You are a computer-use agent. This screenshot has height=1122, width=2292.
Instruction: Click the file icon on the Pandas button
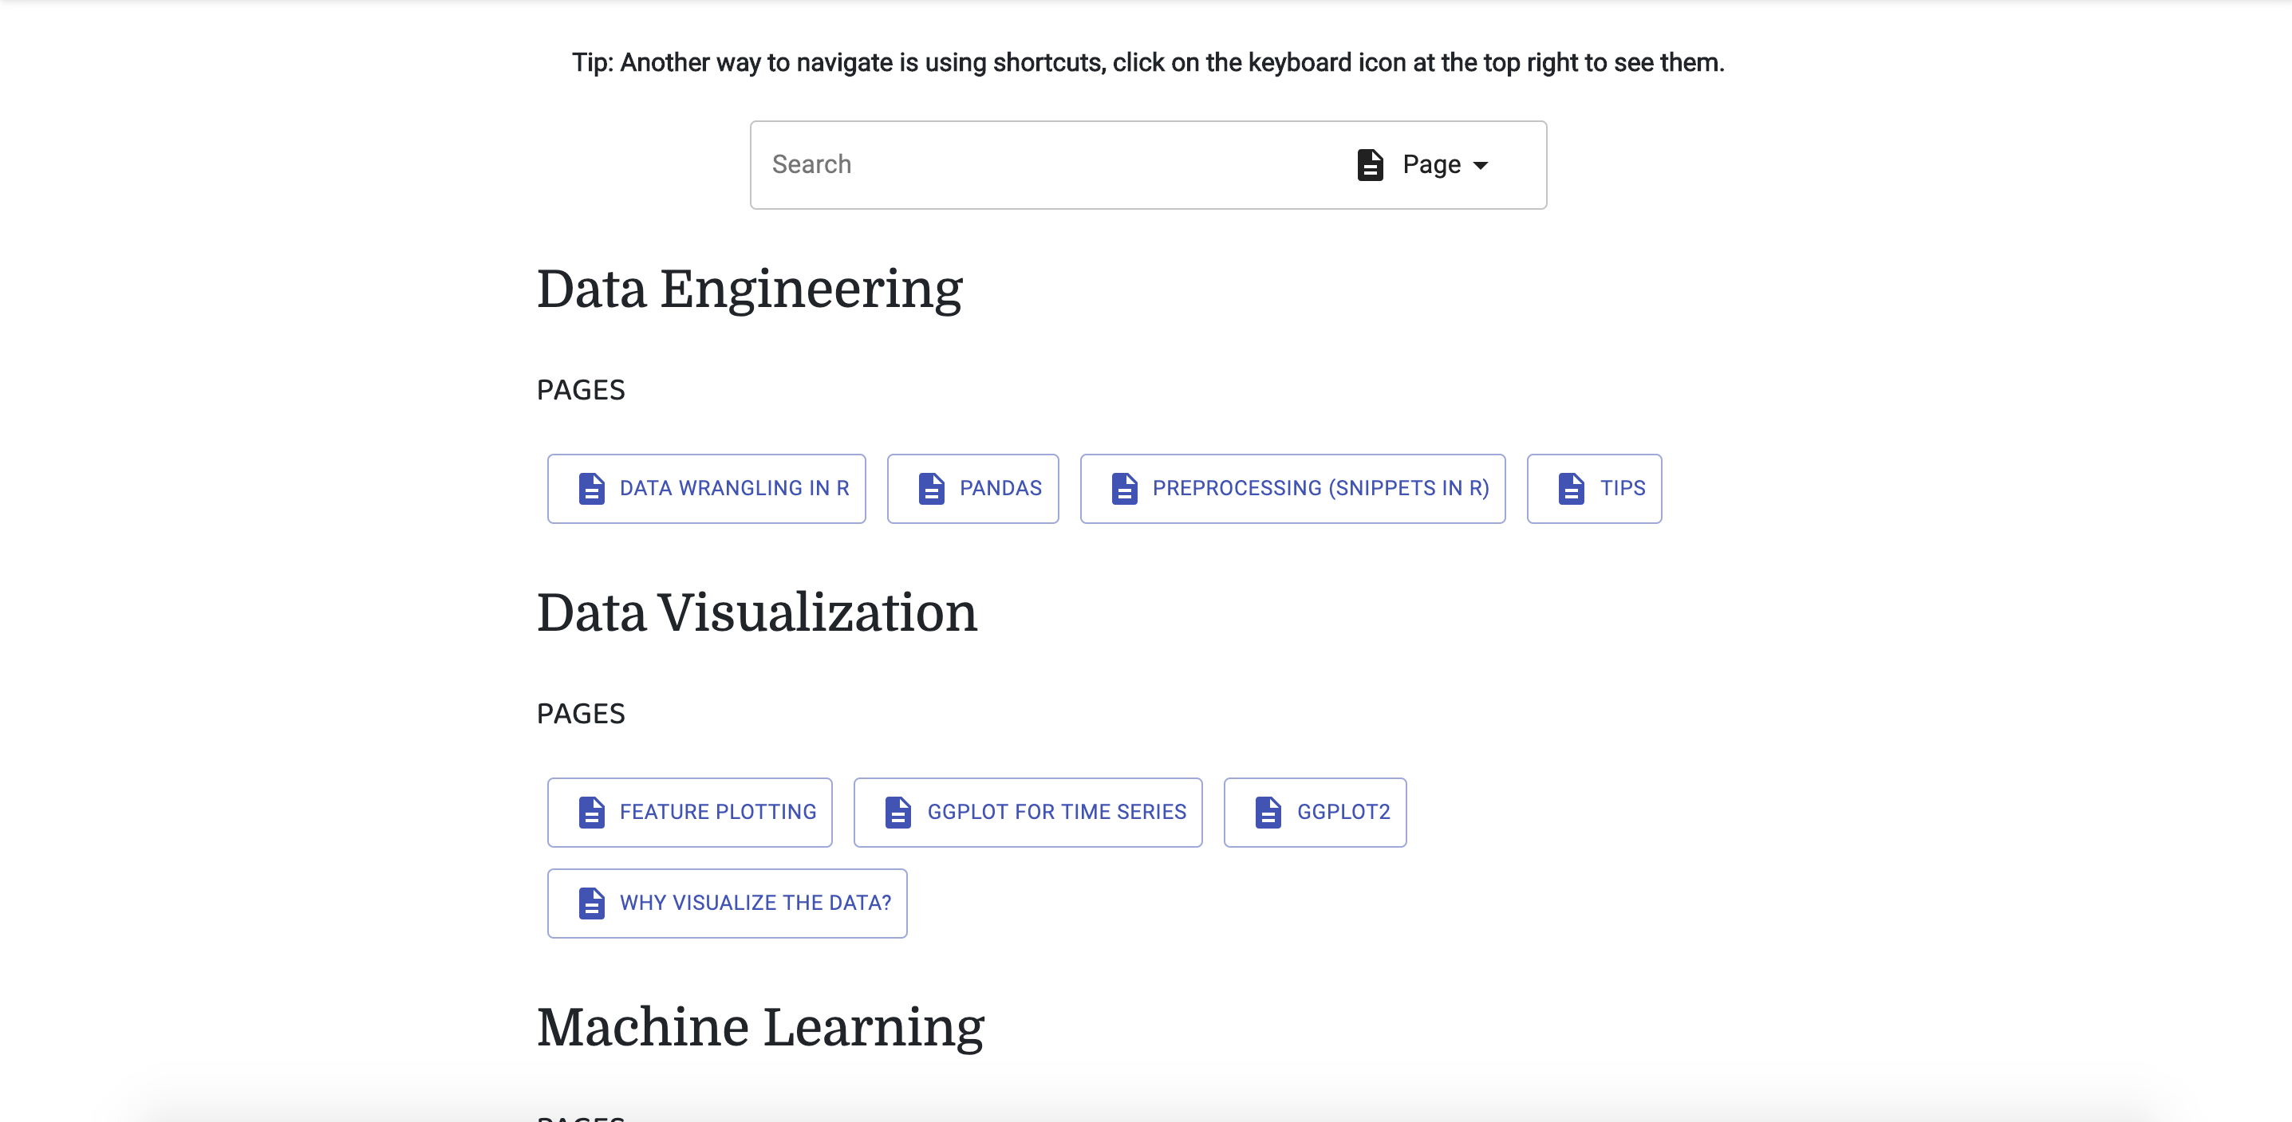click(932, 489)
